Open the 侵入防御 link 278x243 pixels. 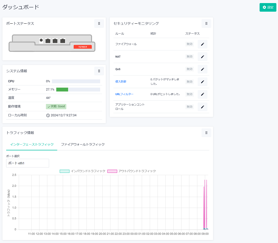pos(121,82)
